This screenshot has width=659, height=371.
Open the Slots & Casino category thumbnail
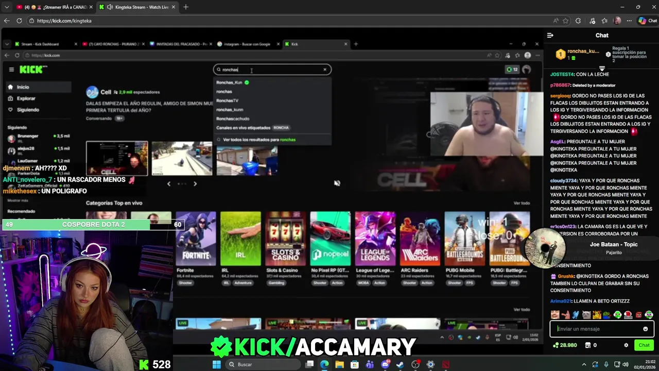[x=285, y=239]
